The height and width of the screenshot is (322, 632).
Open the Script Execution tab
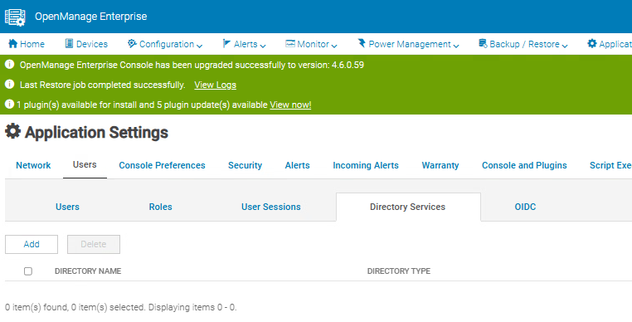click(x=610, y=165)
